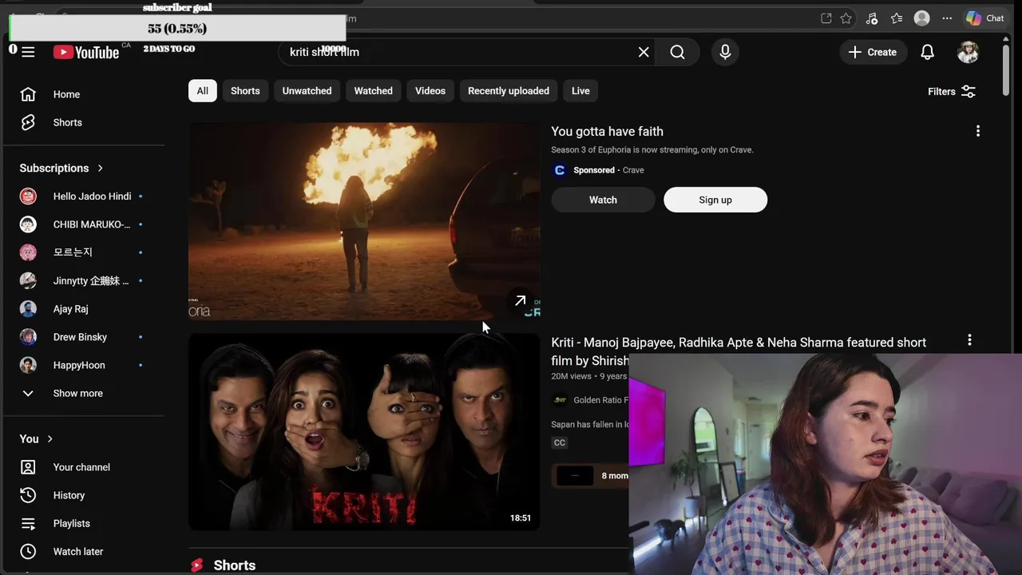Select the Recently uploaded filter chip
Screen dimensions: 1022x575
(x=509, y=91)
